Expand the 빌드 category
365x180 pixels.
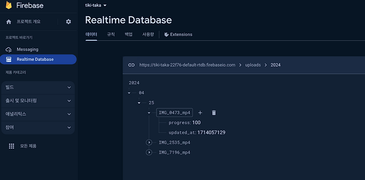pyautogui.click(x=38, y=88)
